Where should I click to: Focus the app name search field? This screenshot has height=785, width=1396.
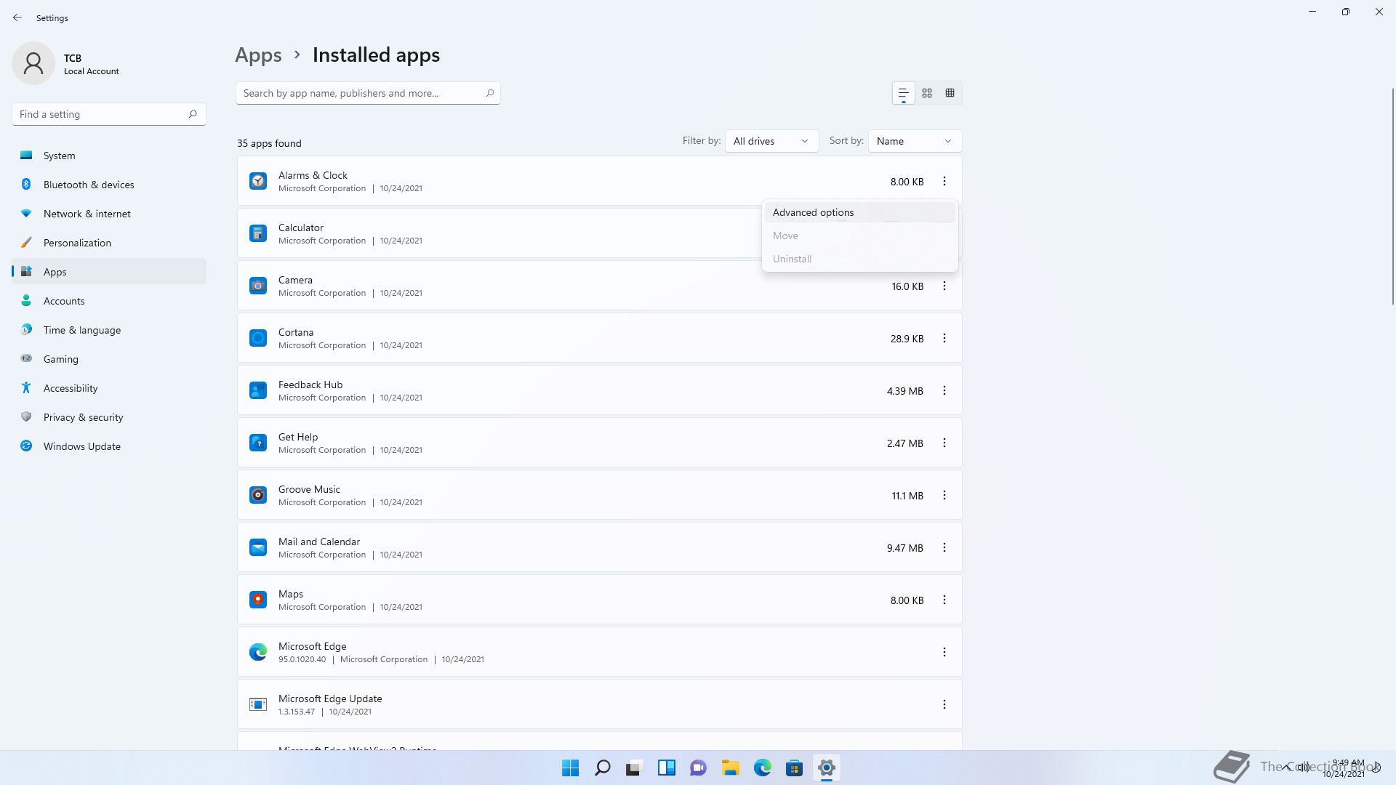click(368, 93)
